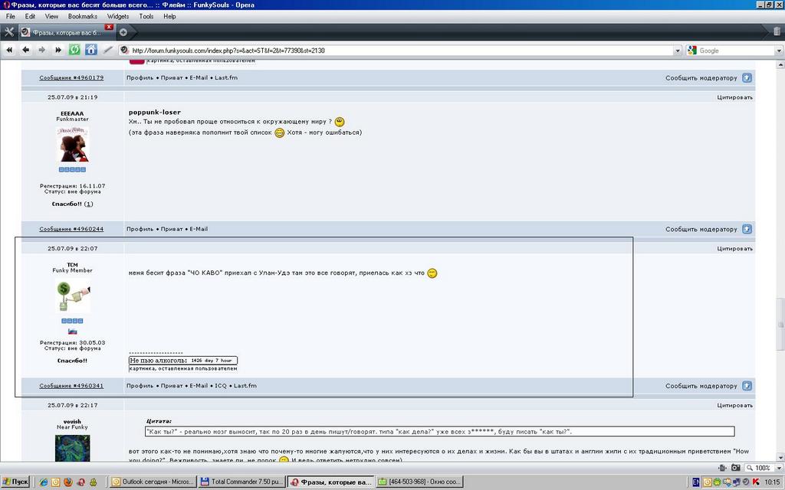Click the green Reload page button
The image size is (785, 490).
74,50
